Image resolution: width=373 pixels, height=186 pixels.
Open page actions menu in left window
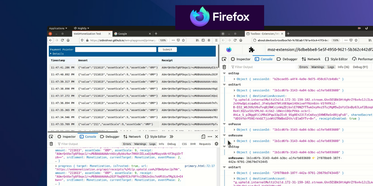(x=173, y=40)
